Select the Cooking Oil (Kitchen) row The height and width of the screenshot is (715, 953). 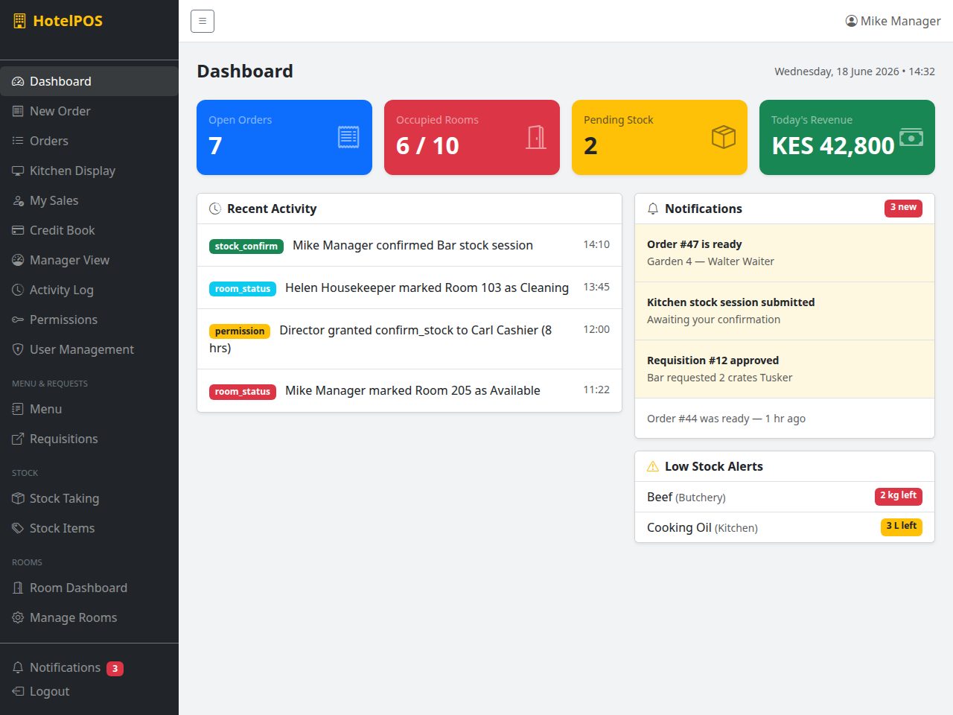coord(785,527)
